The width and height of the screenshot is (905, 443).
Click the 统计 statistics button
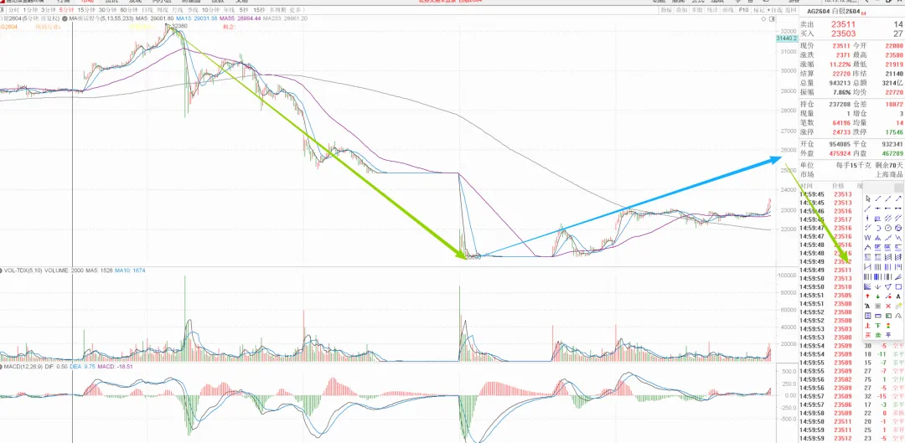[x=711, y=10]
